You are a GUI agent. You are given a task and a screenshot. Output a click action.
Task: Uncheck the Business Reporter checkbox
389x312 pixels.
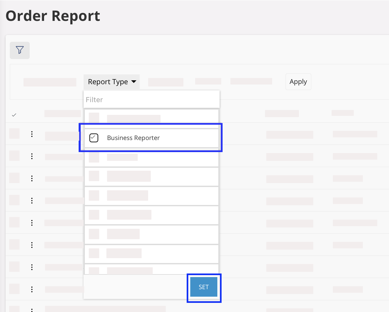[94, 138]
